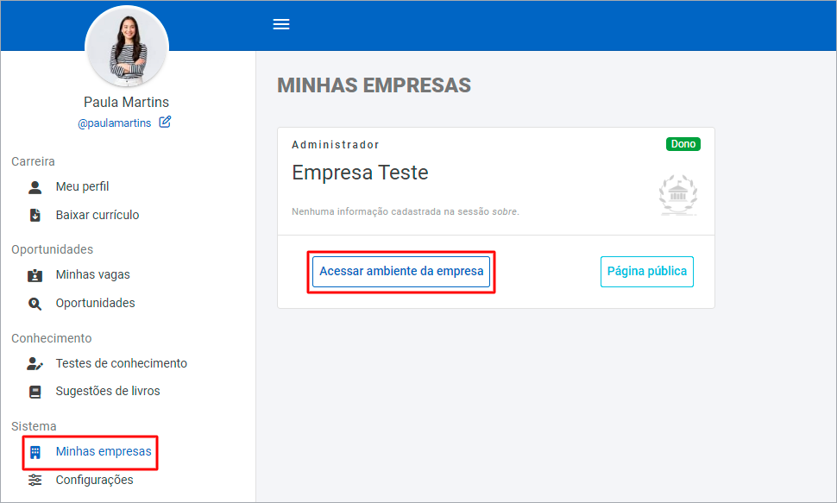Click the Sugestões de livros book icon
This screenshot has width=837, height=503.
35,392
